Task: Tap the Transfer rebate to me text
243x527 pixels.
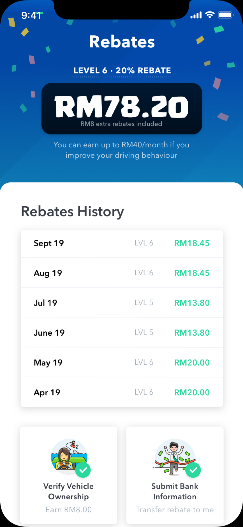Action: [x=175, y=510]
